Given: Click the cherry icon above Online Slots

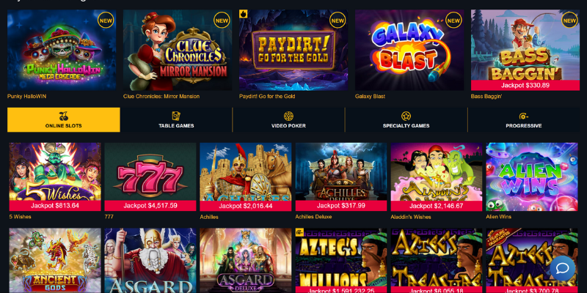Looking at the screenshot, I should pos(64,116).
